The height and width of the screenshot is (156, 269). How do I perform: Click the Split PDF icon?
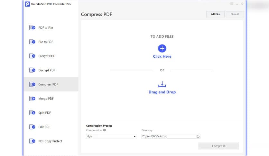click(32, 113)
